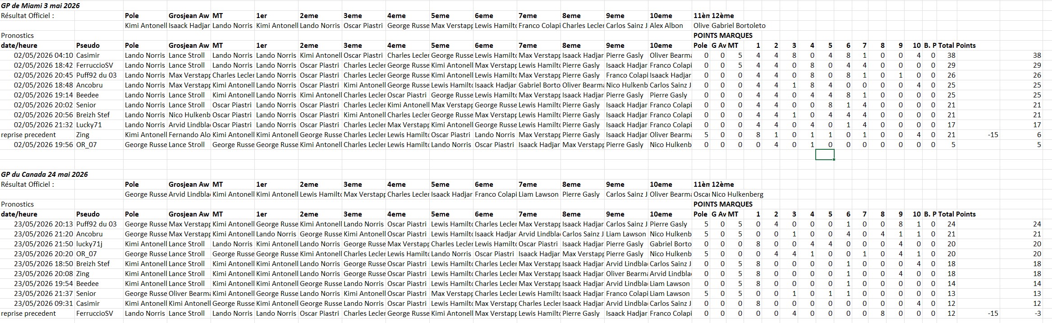Select the 'Isaack Hadjar' Grosjean Award official Miami result
1052x323 pixels.
[189, 26]
